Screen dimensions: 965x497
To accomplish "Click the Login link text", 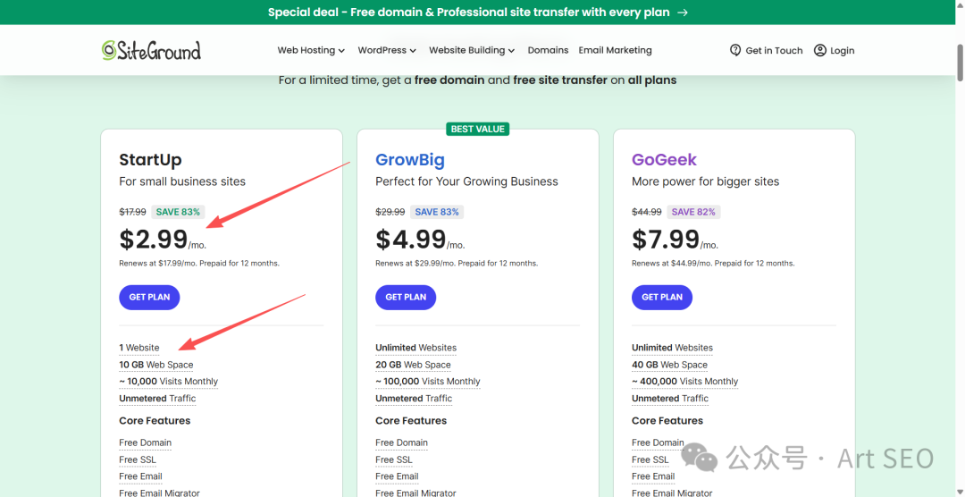I will click(842, 50).
